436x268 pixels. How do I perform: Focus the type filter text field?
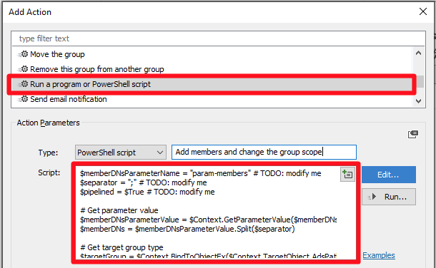coord(218,38)
